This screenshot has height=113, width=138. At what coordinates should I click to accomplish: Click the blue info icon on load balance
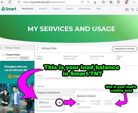[60, 102]
